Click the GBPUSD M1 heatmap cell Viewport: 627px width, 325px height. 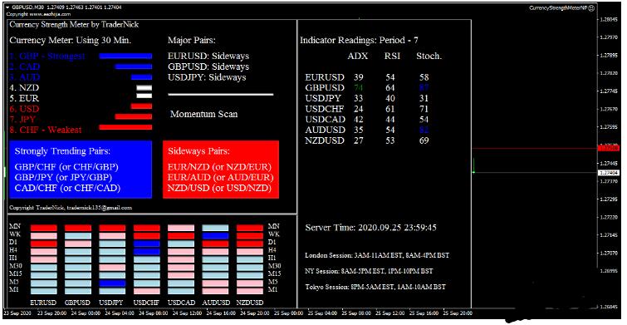(x=78, y=291)
